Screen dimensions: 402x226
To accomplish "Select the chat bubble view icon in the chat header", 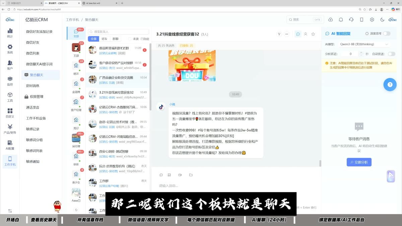I will [x=298, y=34].
